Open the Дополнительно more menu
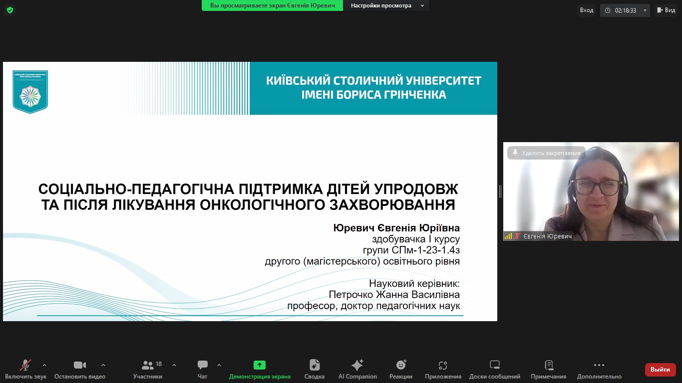 (599, 365)
